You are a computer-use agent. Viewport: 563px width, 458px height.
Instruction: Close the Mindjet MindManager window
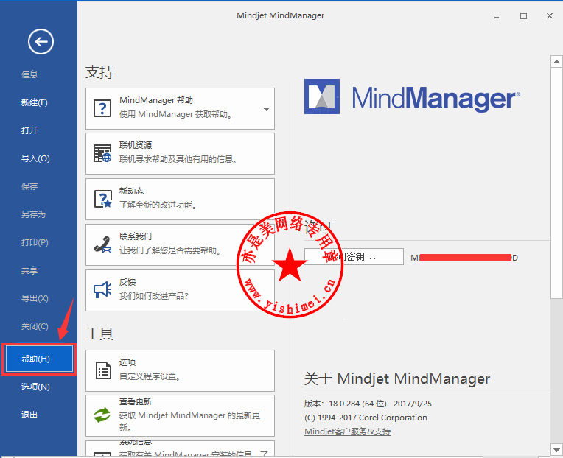pos(549,16)
